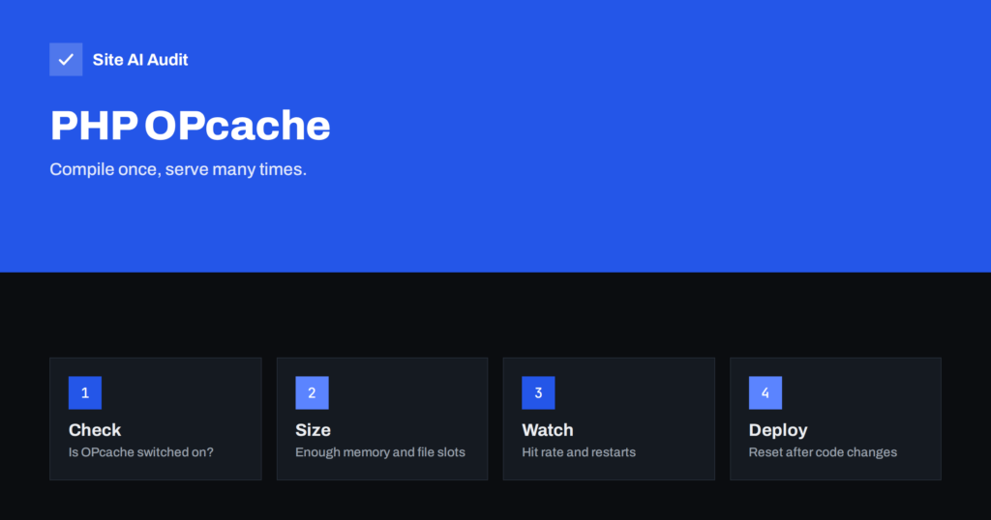Select the Check card title
This screenshot has width=991, height=520.
pos(95,430)
